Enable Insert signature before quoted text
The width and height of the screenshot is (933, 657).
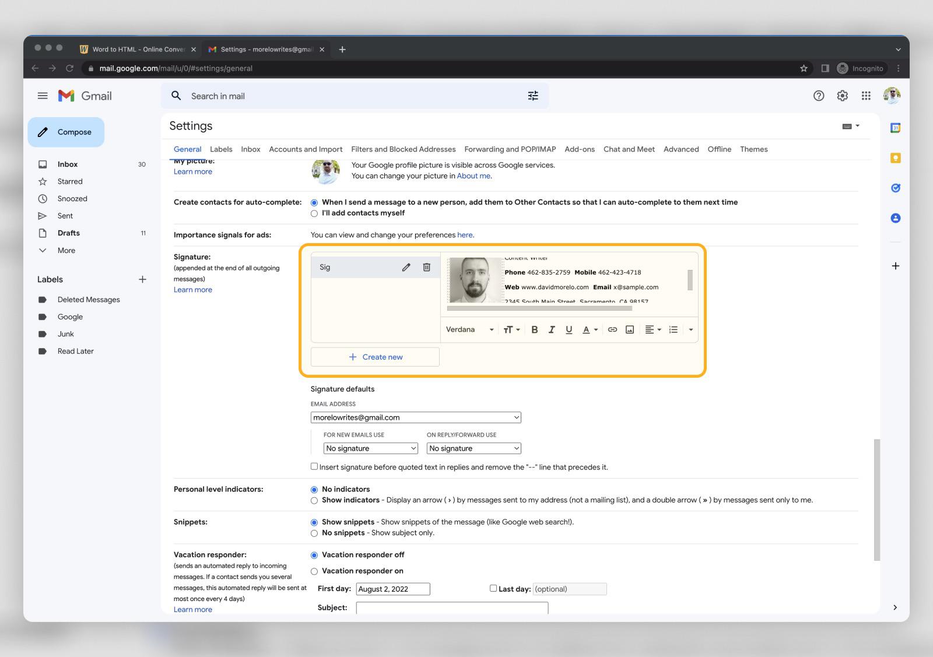[x=314, y=466]
